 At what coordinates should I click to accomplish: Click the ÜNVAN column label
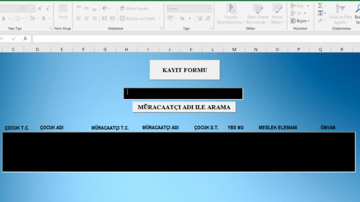pyautogui.click(x=328, y=128)
